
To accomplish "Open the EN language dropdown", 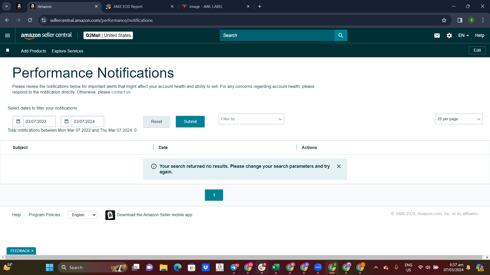I will click(463, 35).
